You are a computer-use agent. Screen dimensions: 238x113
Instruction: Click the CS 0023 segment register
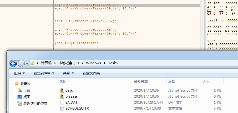point(214,34)
